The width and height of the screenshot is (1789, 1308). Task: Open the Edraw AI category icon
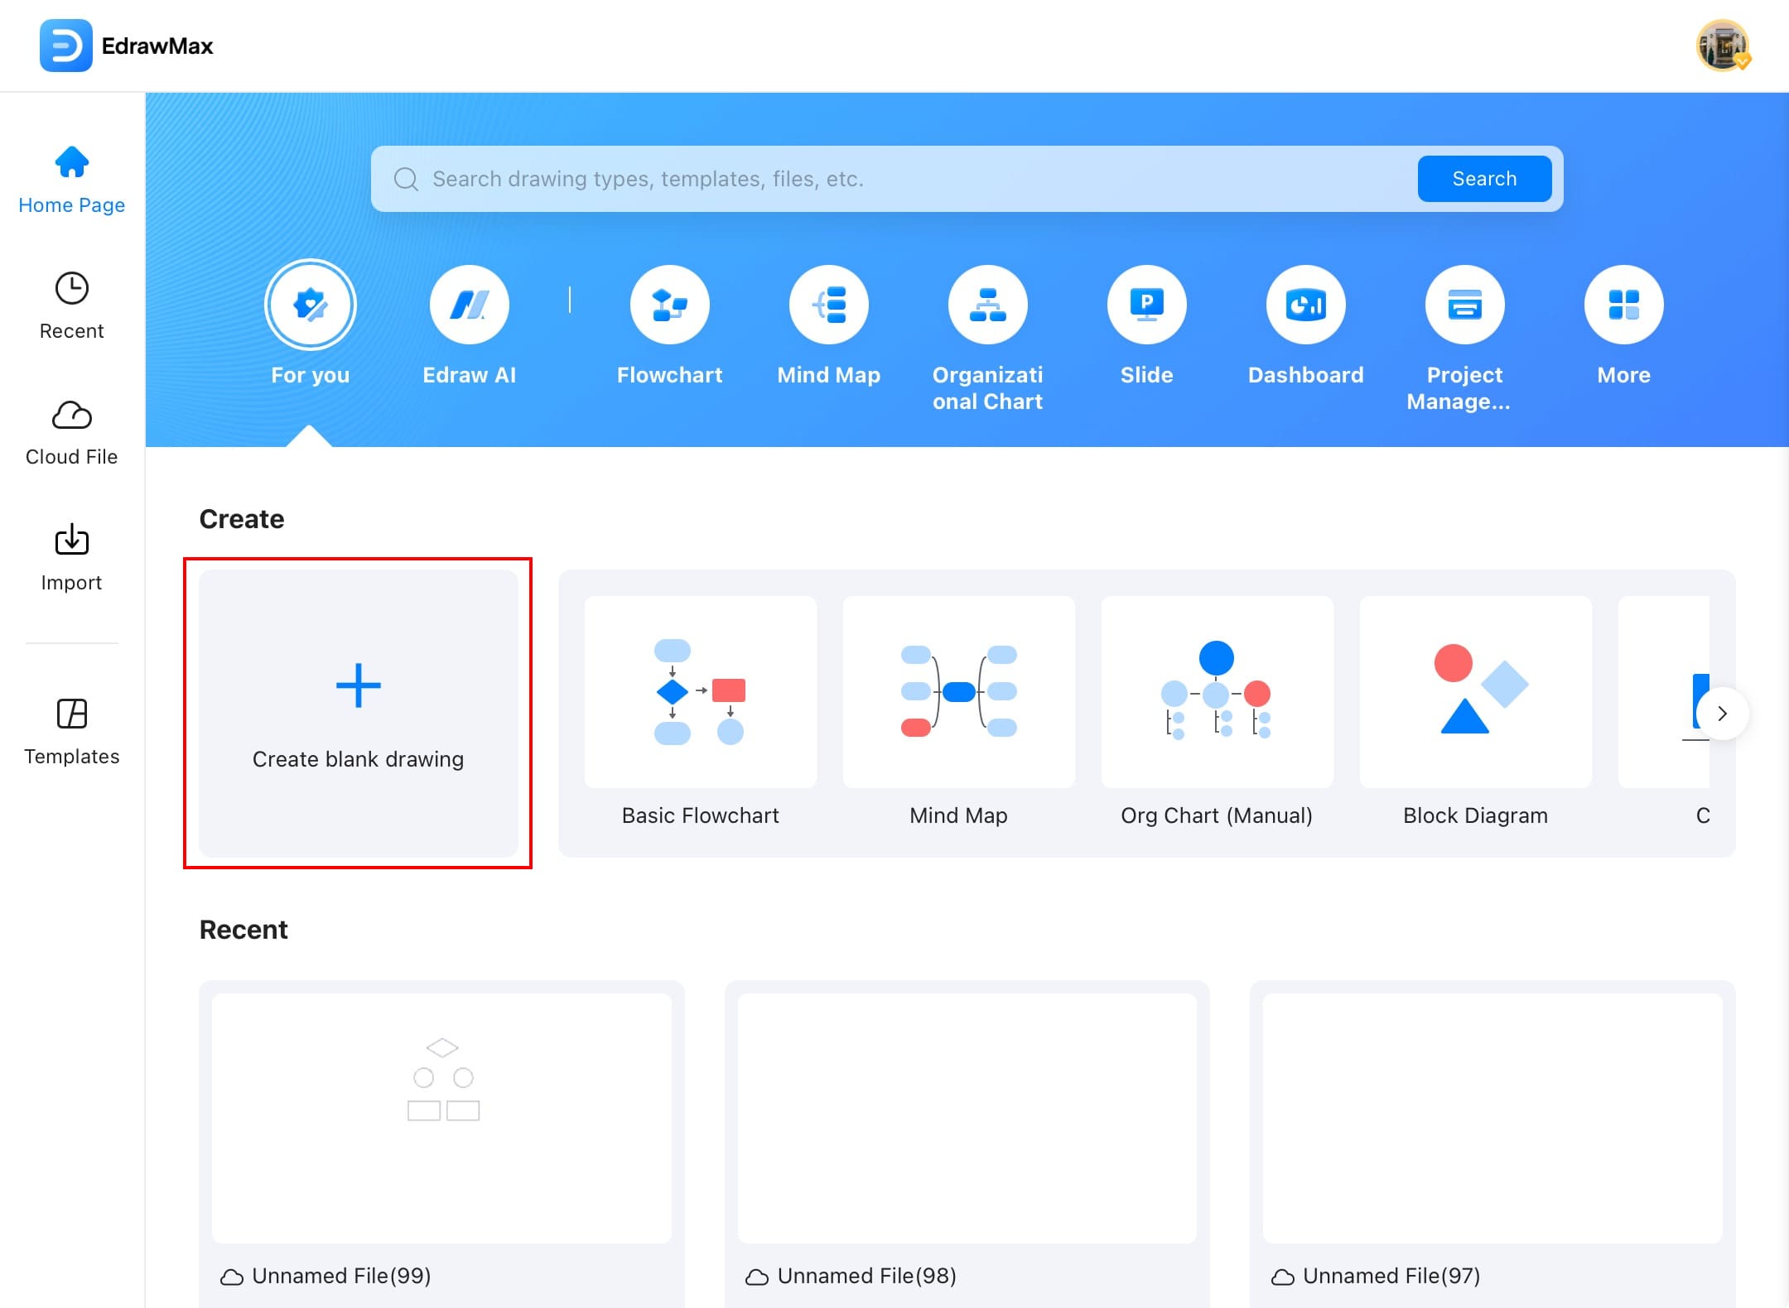coord(469,305)
